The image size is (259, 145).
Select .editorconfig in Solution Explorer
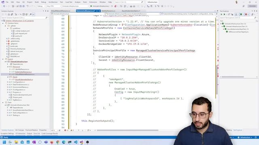[15, 39]
